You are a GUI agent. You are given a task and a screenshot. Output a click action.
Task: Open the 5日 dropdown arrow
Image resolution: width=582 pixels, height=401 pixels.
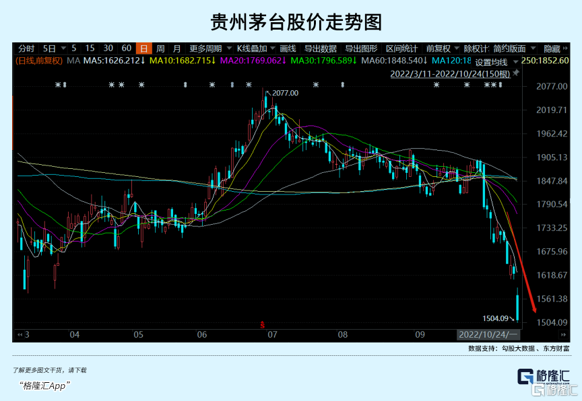pyautogui.click(x=63, y=48)
